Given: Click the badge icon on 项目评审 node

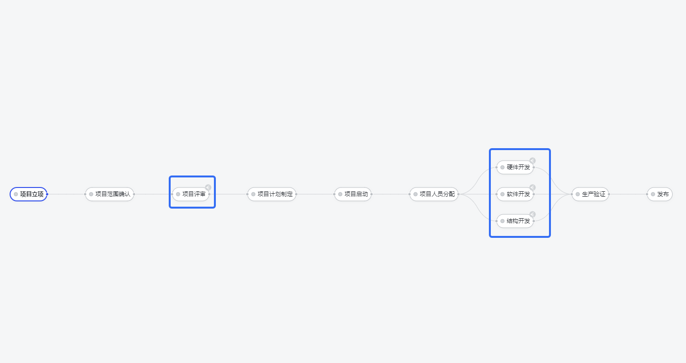Looking at the screenshot, I should [x=208, y=187].
